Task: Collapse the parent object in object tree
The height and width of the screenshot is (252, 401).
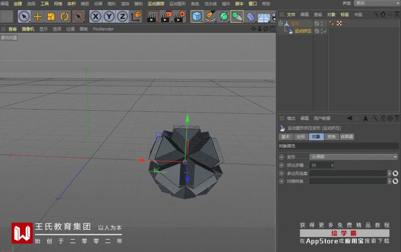Action: [x=281, y=23]
